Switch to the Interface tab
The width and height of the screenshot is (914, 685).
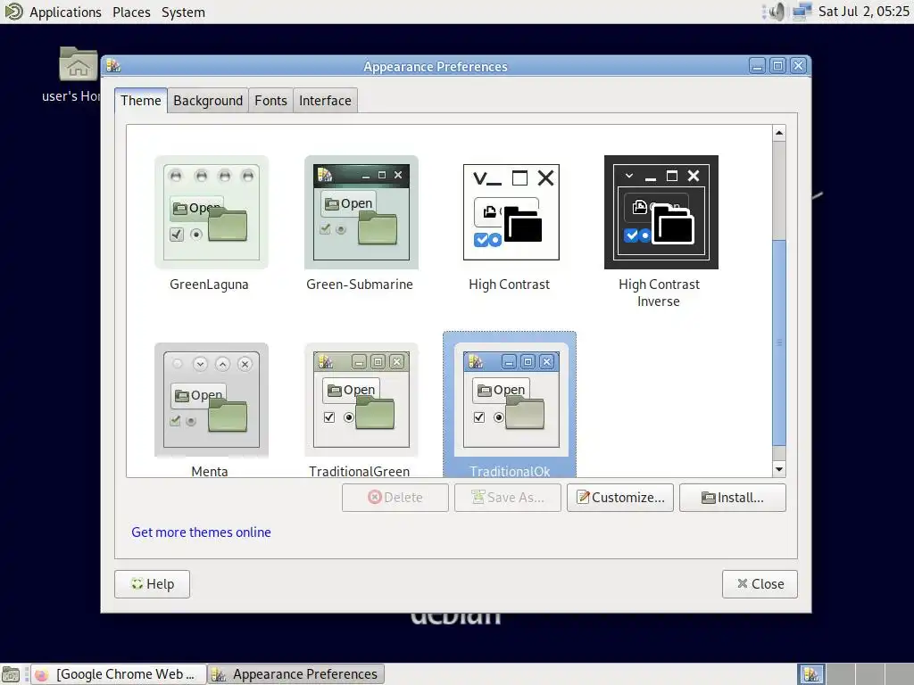click(325, 101)
